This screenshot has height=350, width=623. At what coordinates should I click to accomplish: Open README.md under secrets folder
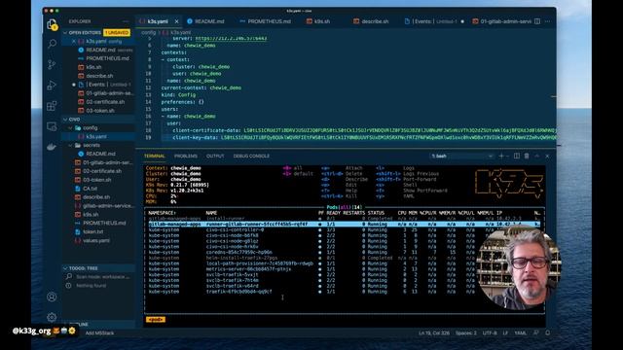click(x=98, y=154)
